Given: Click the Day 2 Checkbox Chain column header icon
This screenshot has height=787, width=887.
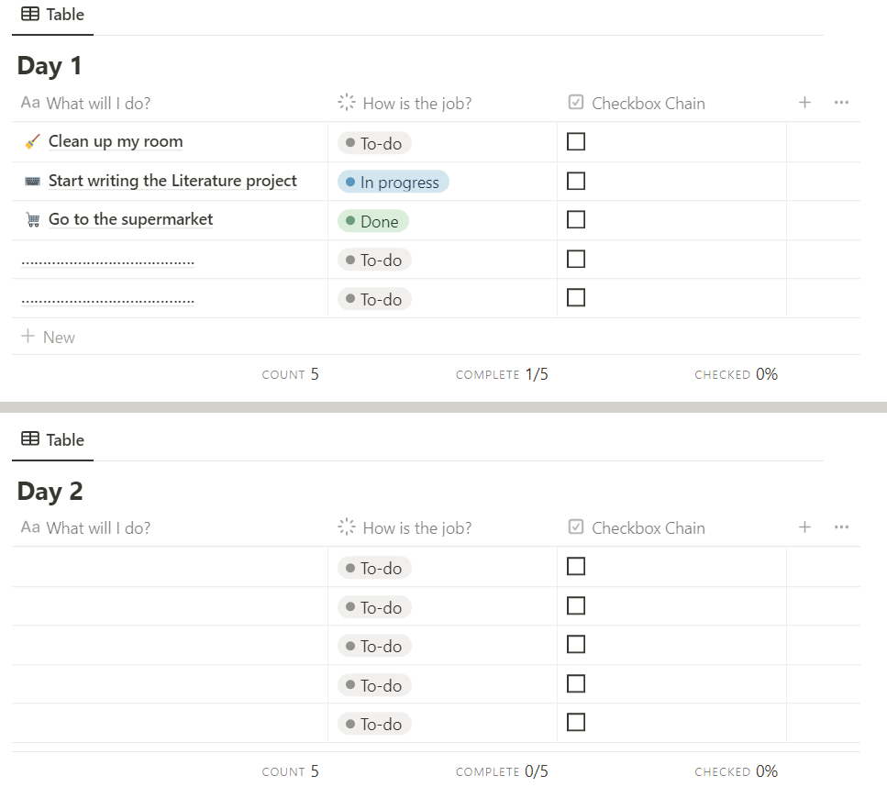Looking at the screenshot, I should point(576,527).
